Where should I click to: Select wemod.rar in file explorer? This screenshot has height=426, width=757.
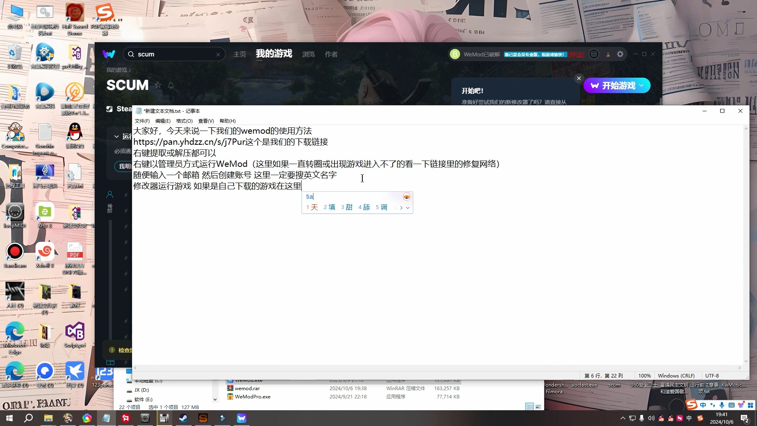point(247,389)
